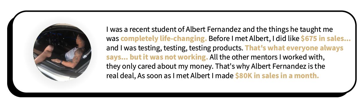The image size is (364, 103).
Task: Click the word "mentors" in the testimonial
Action: pyautogui.click(x=263, y=57)
